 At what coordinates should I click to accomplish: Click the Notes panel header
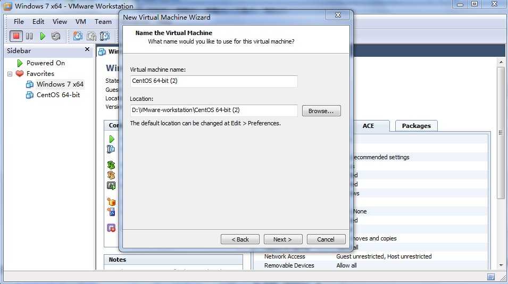click(x=173, y=260)
